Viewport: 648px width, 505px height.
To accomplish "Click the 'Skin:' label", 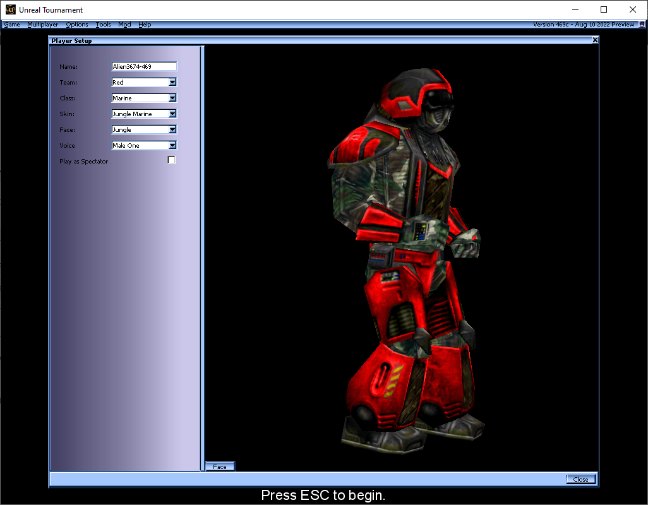I will [67, 114].
